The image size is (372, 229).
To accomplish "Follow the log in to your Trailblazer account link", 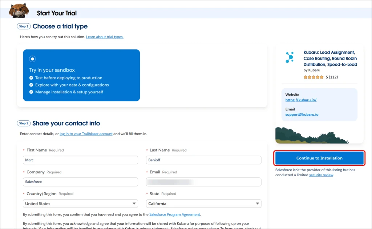I will (86, 134).
